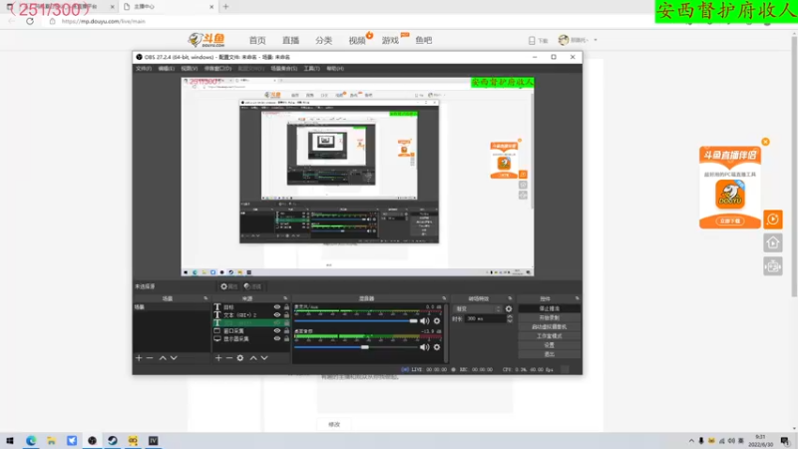Open the 视图(V) menu in OBS
798x449 pixels.
pos(189,68)
